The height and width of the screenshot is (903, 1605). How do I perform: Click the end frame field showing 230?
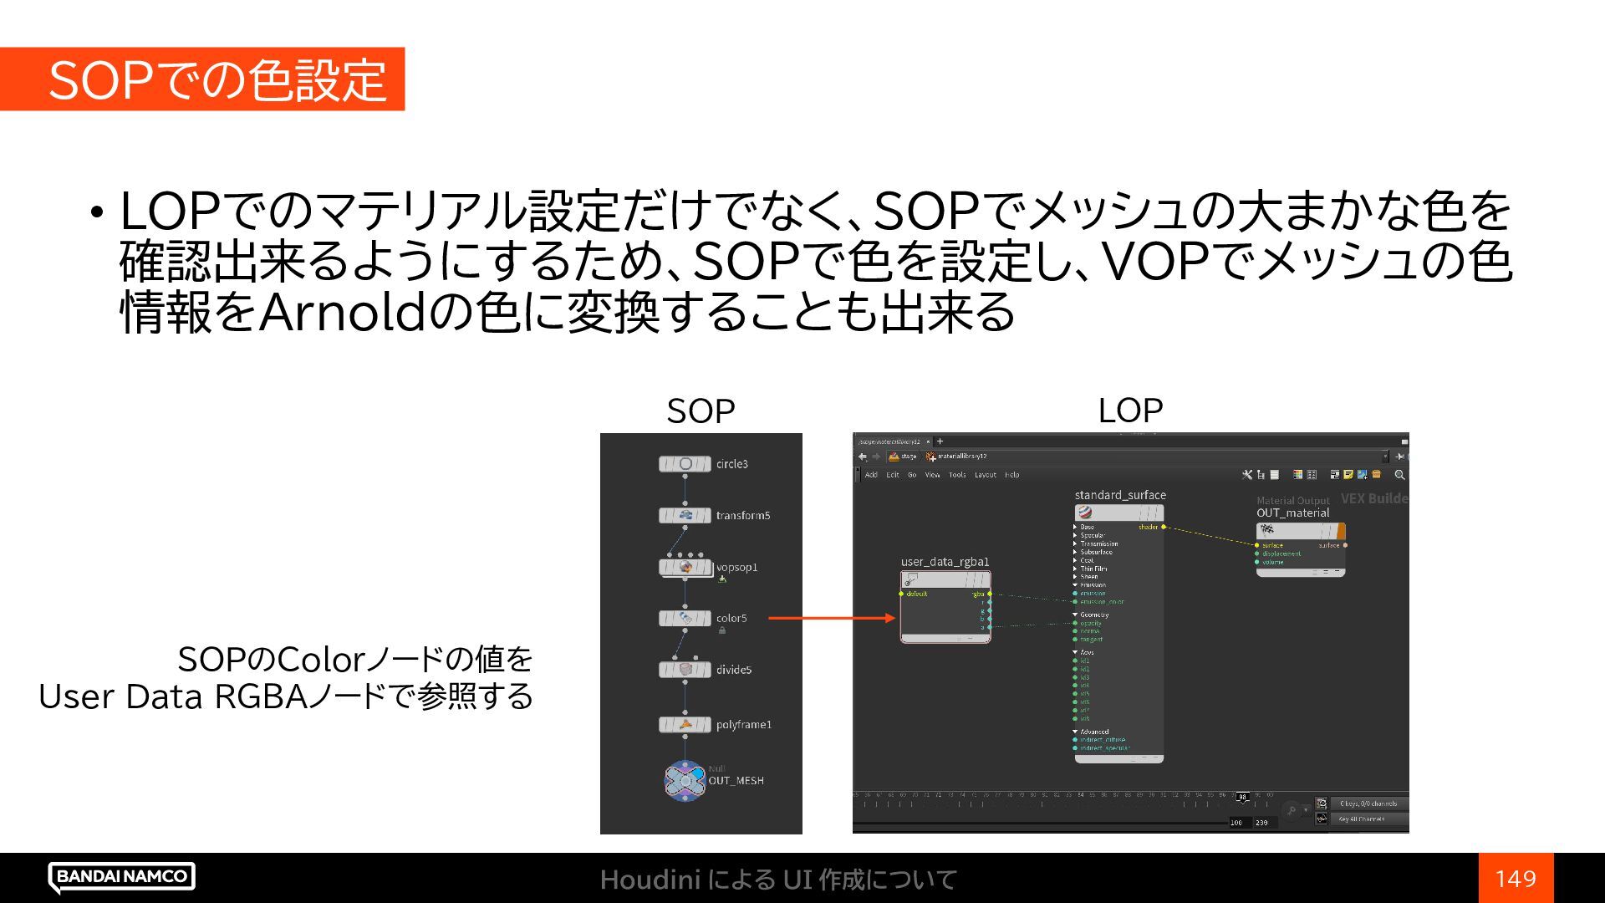(1261, 823)
